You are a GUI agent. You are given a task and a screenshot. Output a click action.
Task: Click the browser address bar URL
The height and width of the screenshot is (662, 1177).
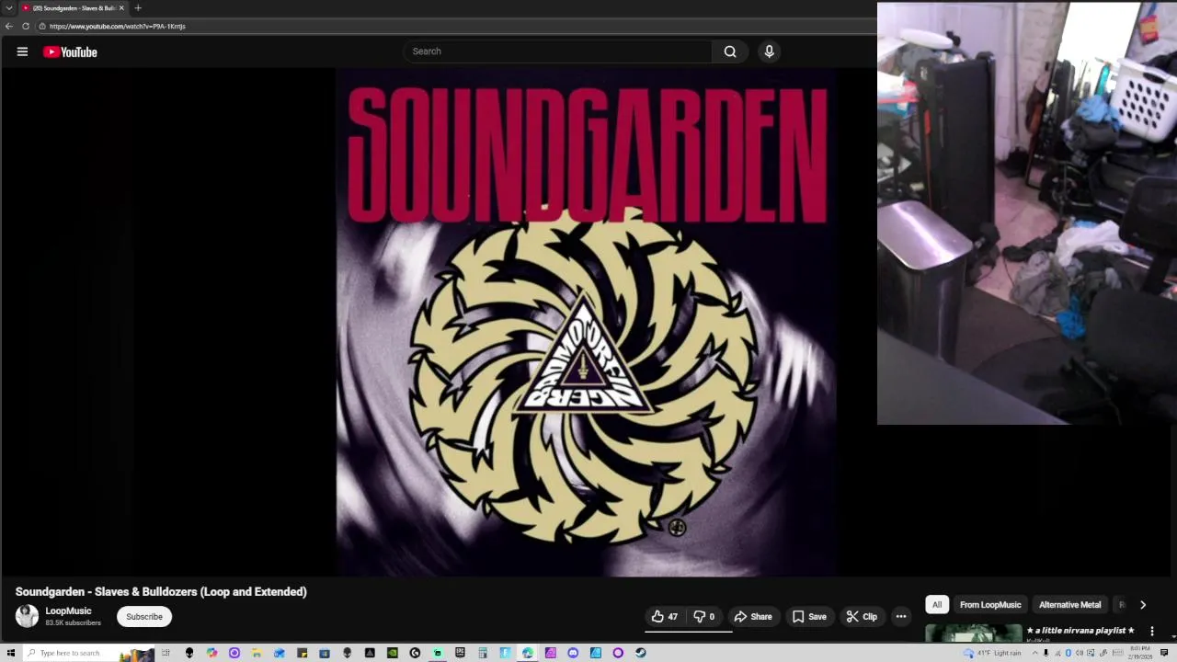117,26
